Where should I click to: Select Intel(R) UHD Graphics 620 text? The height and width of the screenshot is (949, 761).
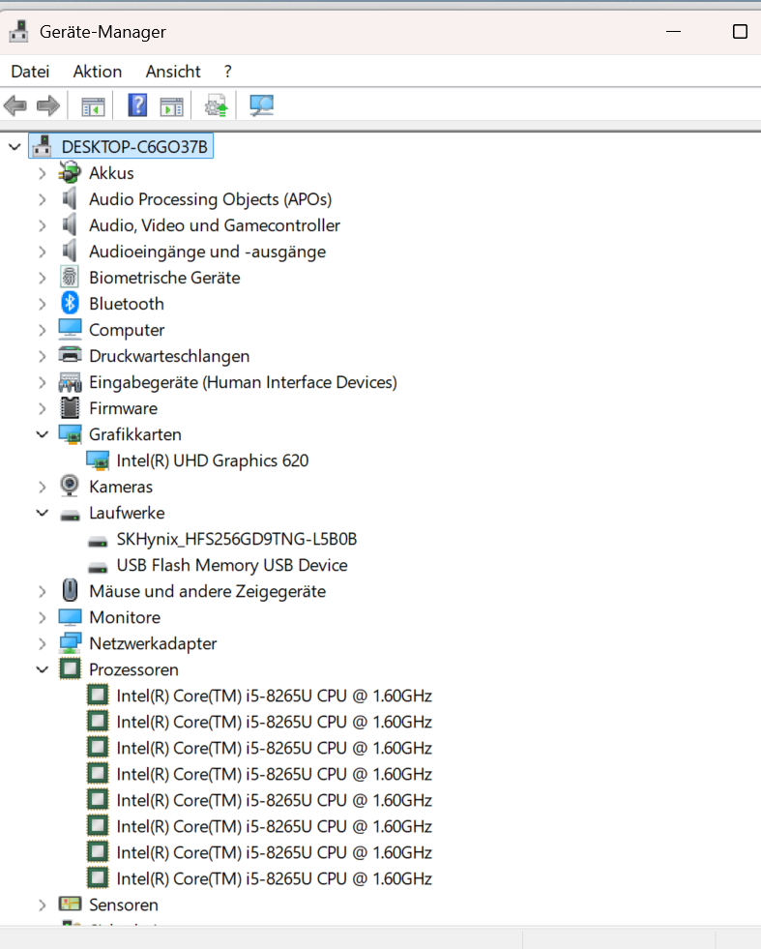point(213,461)
